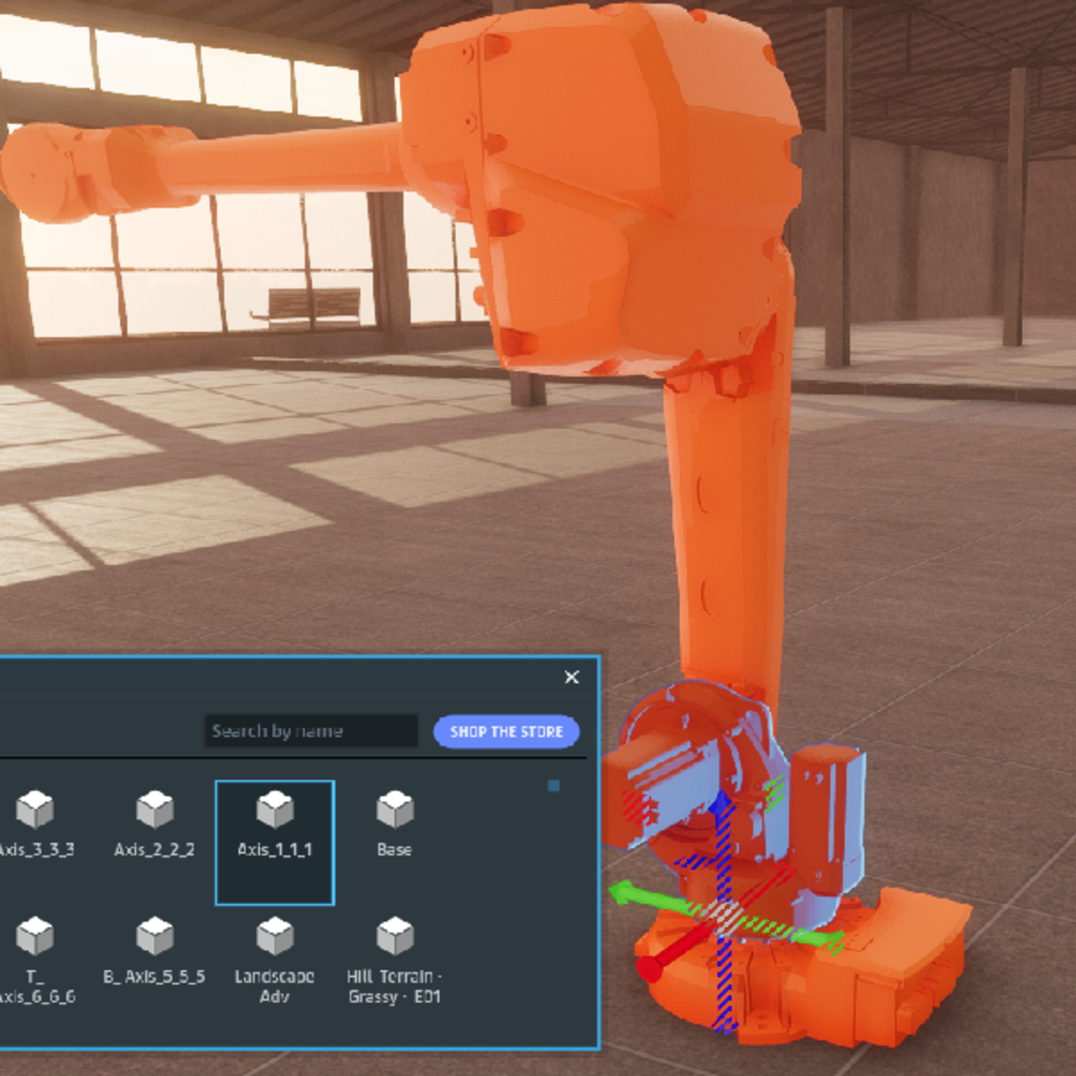The width and height of the screenshot is (1076, 1076).
Task: Pick the T_Axis_6_6_6 asset icon
Action: coord(35,937)
